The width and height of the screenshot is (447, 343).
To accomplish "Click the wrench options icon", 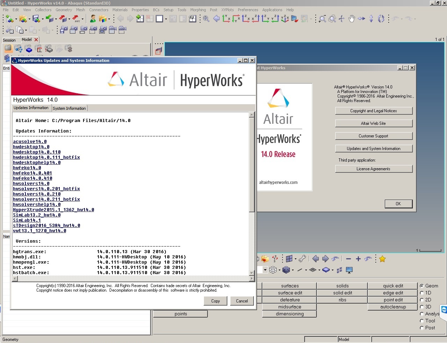I will point(302,259).
